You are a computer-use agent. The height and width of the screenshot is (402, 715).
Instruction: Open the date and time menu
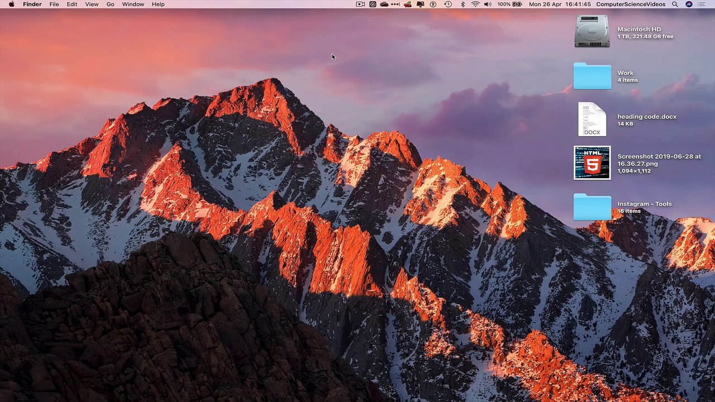(x=559, y=4)
